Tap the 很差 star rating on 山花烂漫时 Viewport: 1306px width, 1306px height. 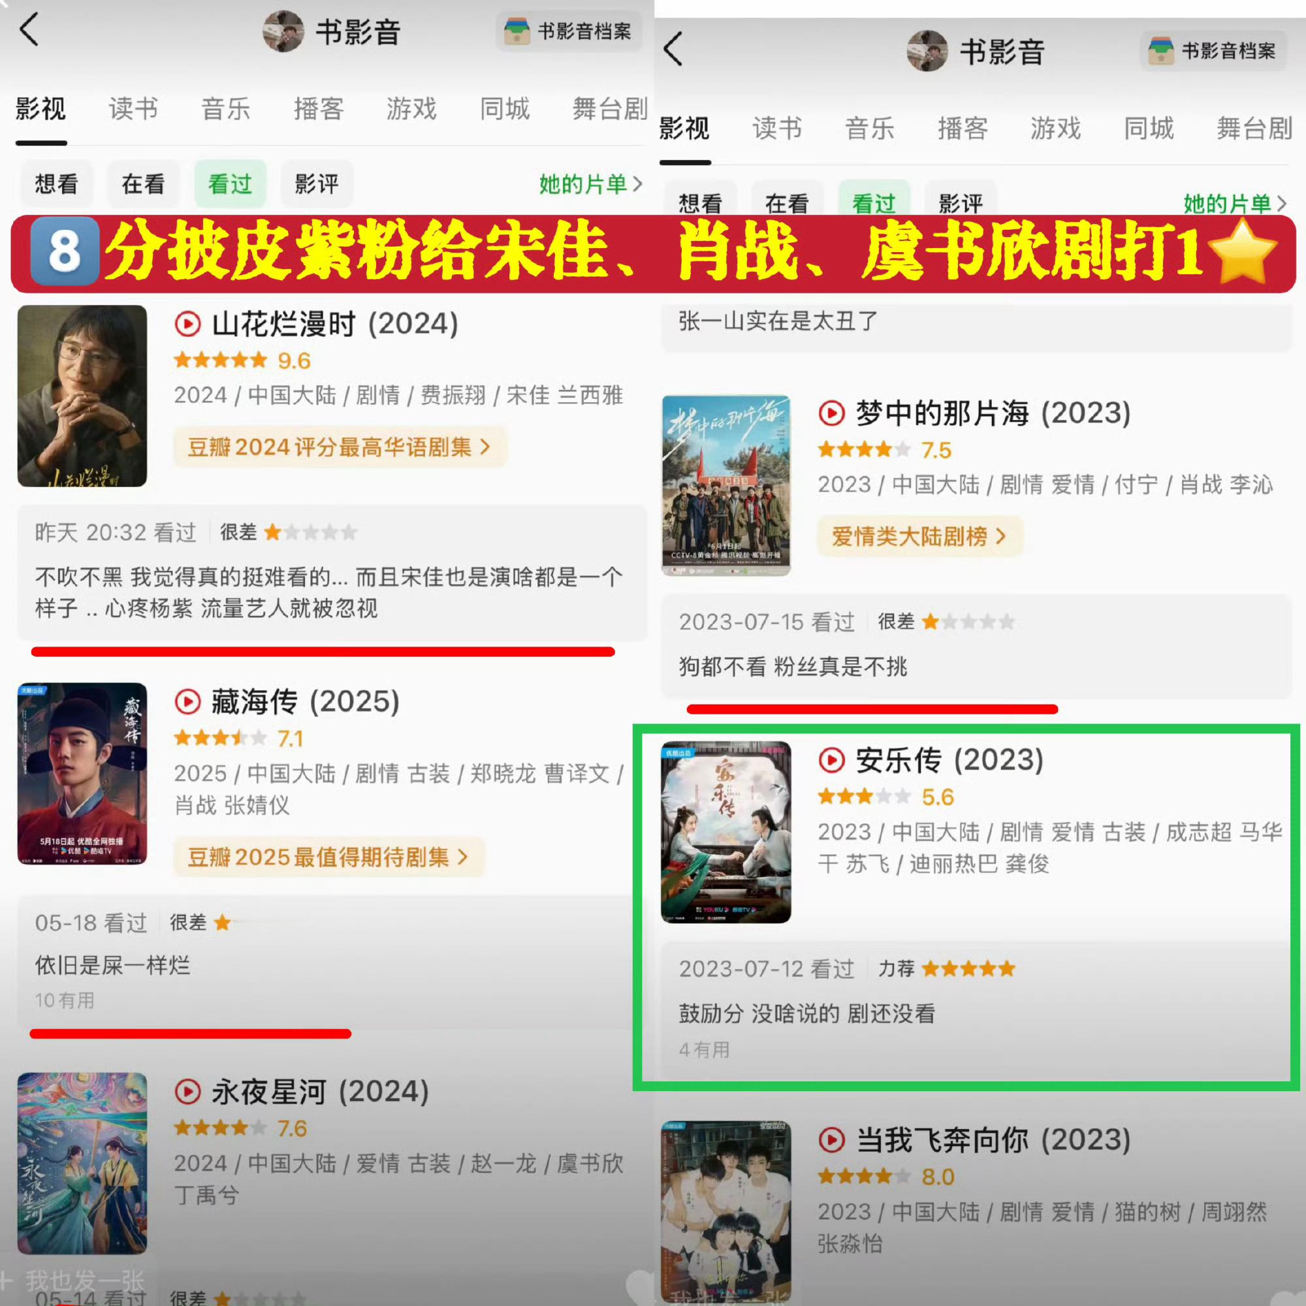click(x=289, y=533)
